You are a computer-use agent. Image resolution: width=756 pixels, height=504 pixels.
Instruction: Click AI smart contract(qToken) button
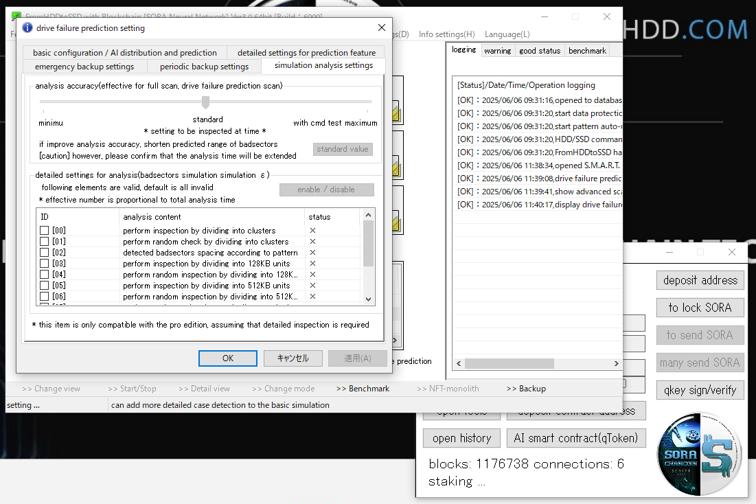(x=576, y=438)
